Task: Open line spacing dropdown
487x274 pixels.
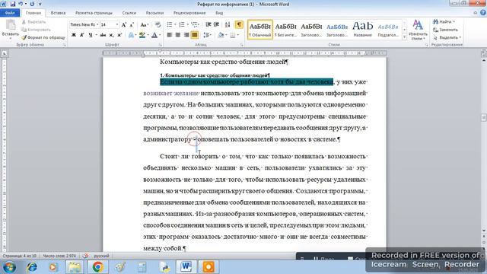Action: (x=207, y=35)
